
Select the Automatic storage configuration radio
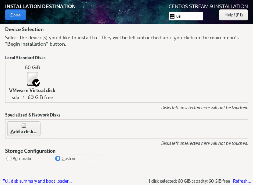[x=9, y=158]
